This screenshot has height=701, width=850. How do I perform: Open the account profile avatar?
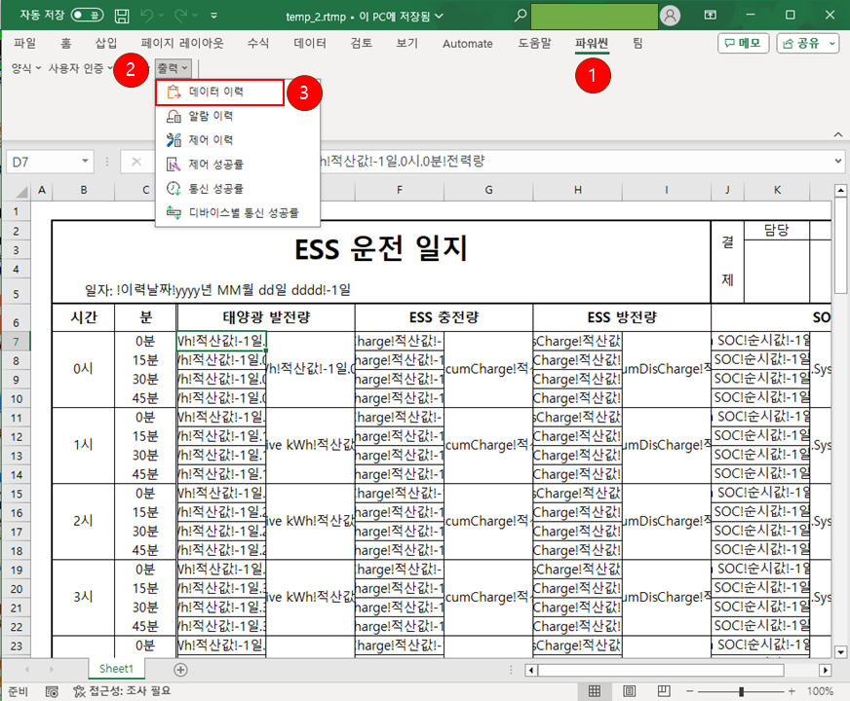coord(670,16)
